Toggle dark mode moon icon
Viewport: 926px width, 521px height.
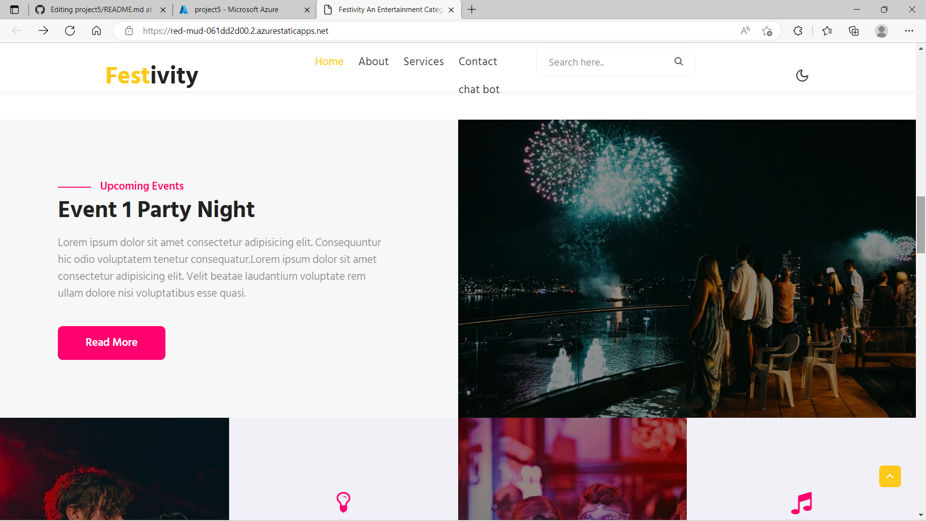[802, 76]
